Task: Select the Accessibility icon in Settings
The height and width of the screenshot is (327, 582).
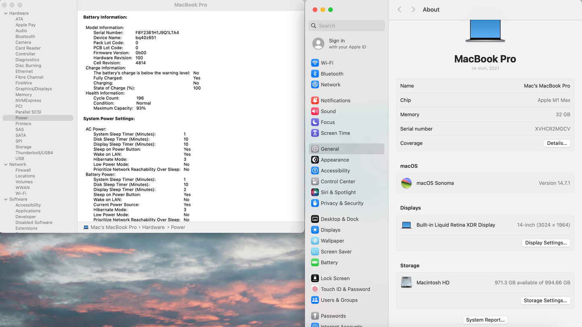Action: pyautogui.click(x=315, y=171)
